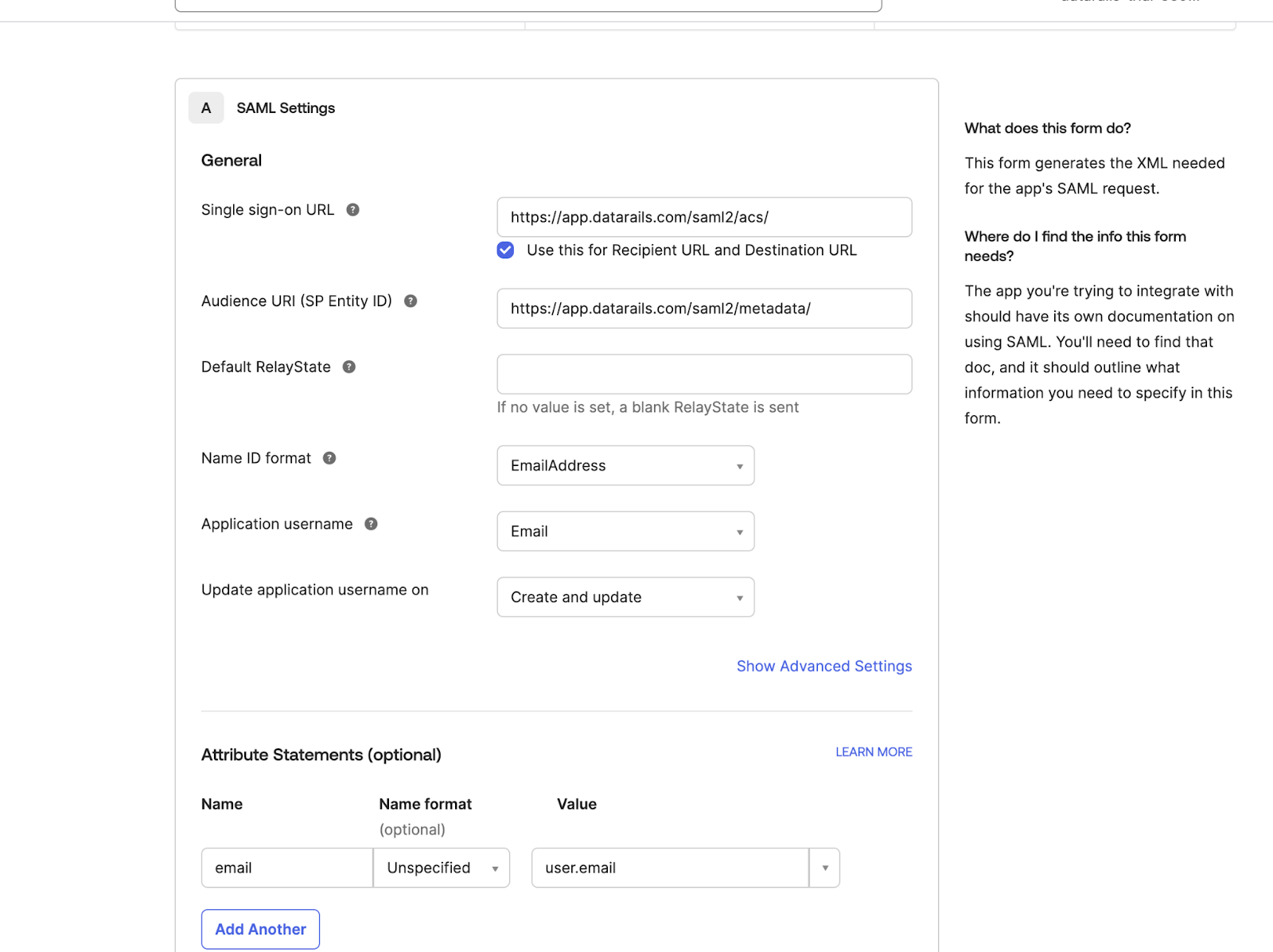Viewport: 1273px width, 952px height.
Task: Show help for Name ID format
Action: [x=329, y=458]
